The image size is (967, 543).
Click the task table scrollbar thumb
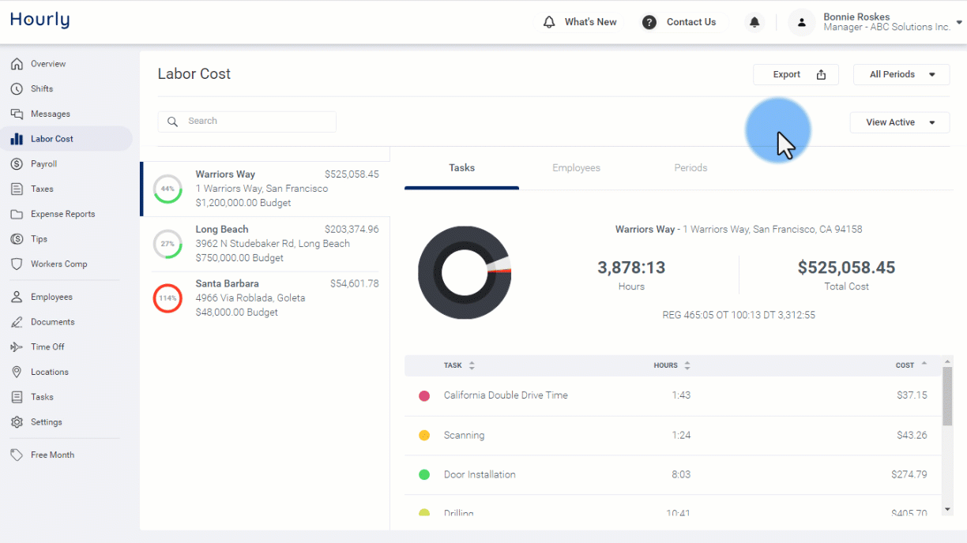pos(948,397)
